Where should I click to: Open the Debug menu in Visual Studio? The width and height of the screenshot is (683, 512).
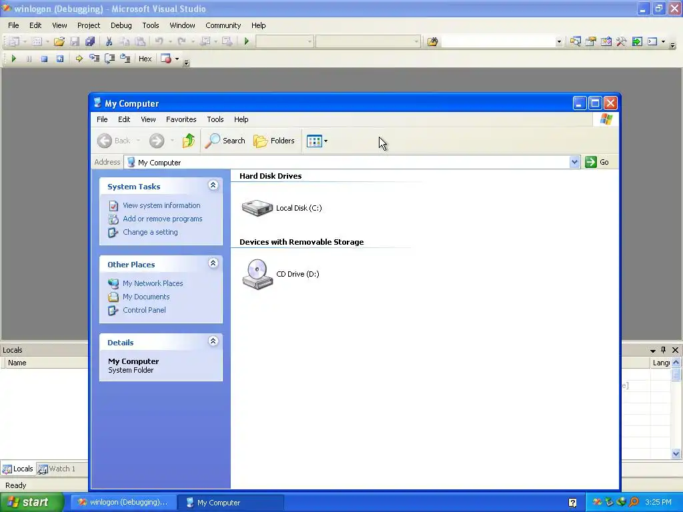pos(121,25)
